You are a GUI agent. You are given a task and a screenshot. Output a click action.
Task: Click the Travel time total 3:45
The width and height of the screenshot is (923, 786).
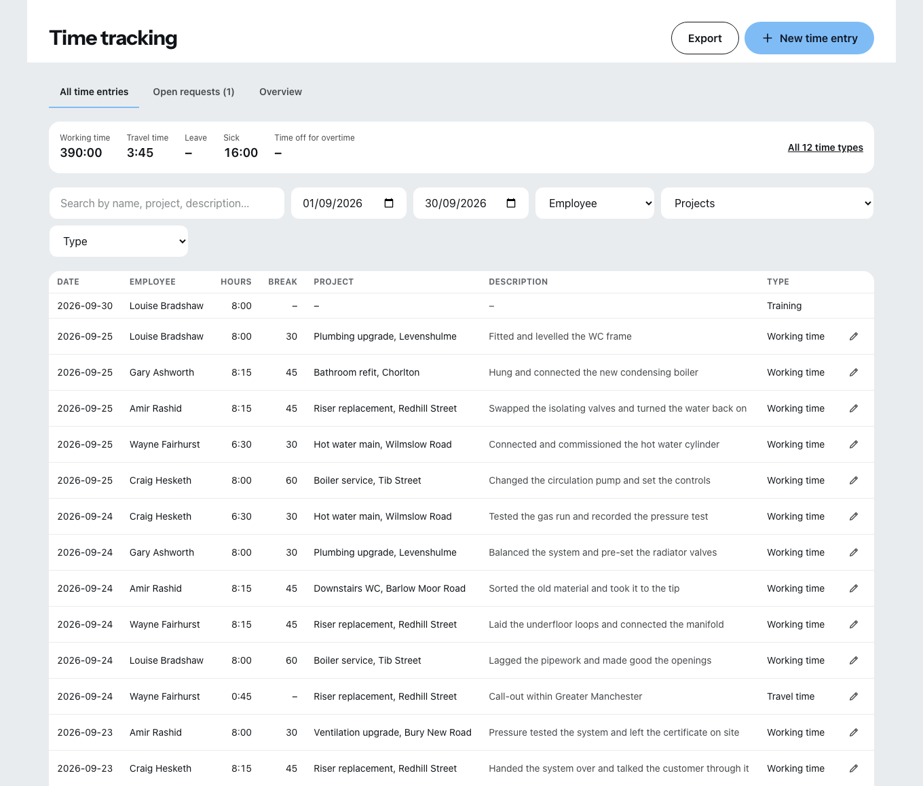[140, 153]
